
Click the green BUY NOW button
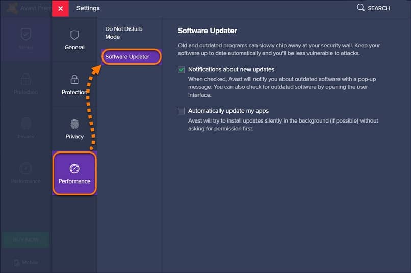point(25,239)
